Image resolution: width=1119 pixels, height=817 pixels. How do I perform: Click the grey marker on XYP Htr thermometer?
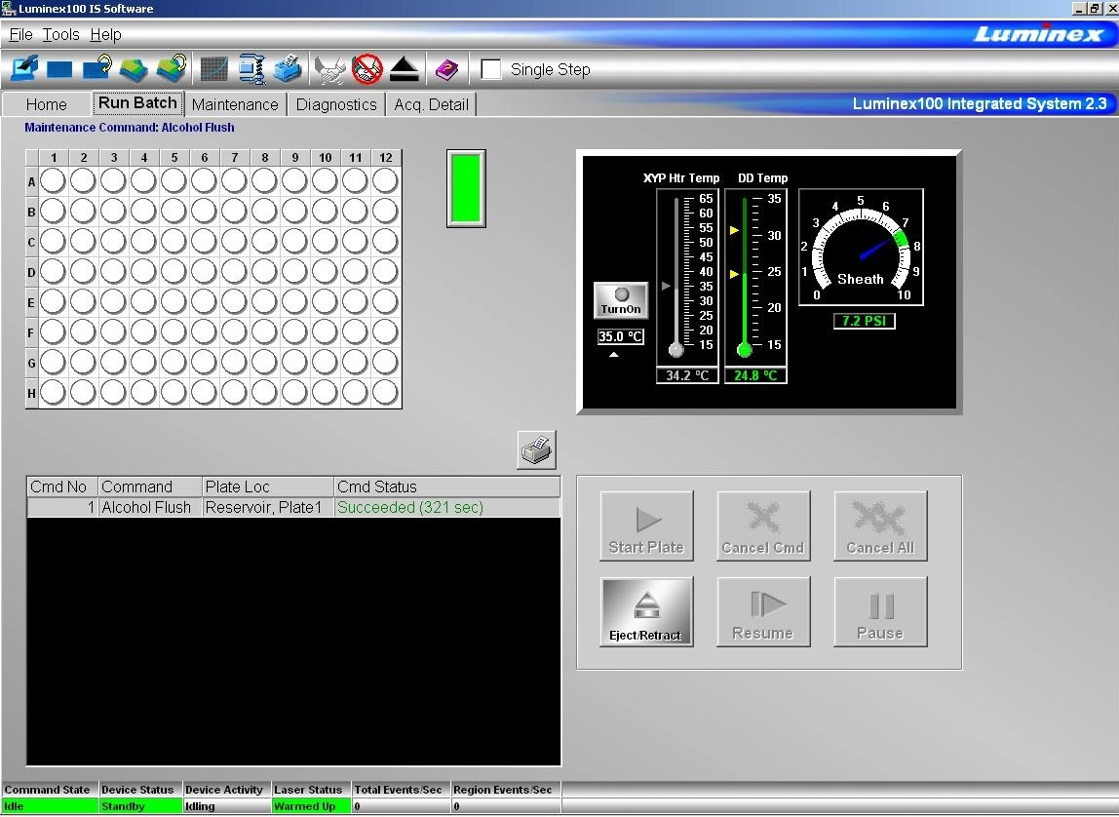pos(666,286)
